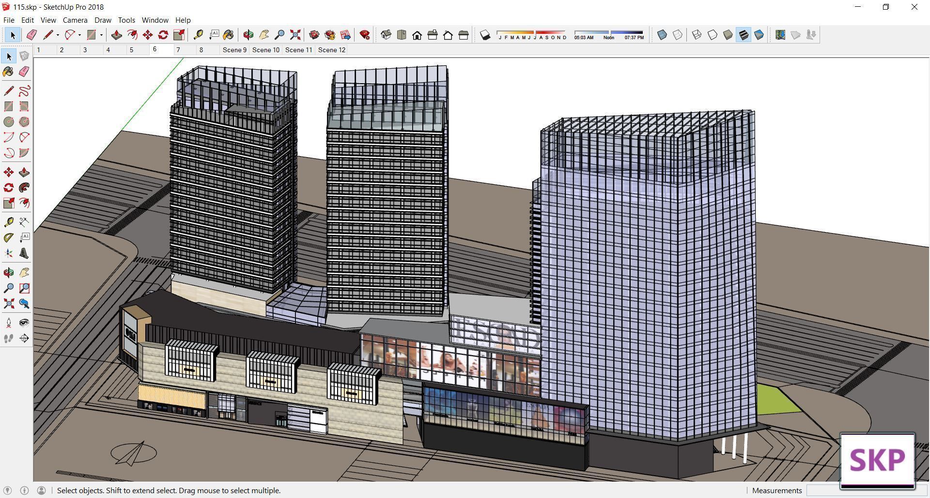The image size is (930, 498).
Task: Switch to Front view house icon
Action: click(417, 35)
